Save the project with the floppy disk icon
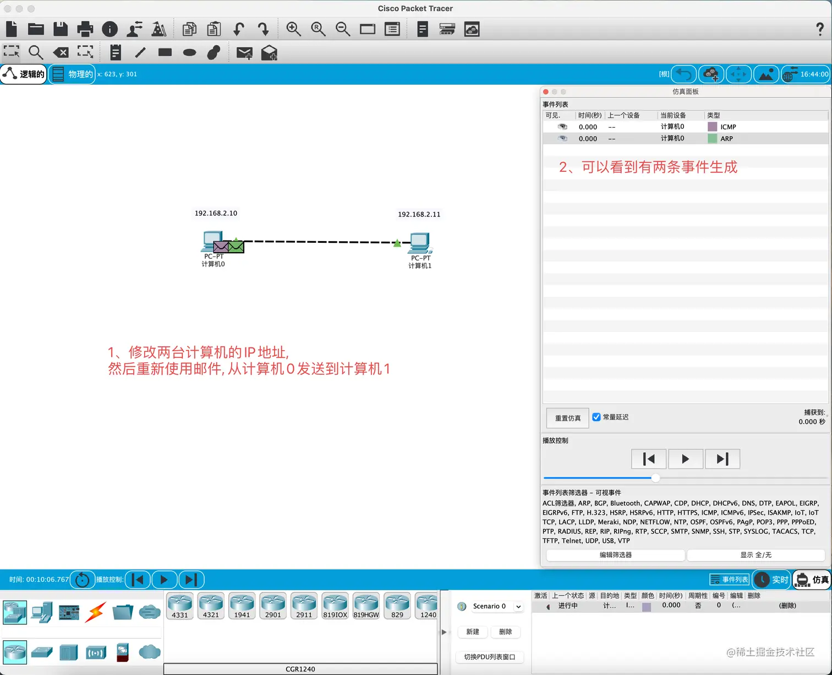Viewport: 832px width, 675px height. tap(61, 29)
